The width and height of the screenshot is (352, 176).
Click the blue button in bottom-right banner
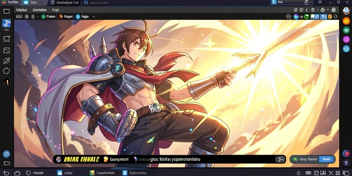pyautogui.click(x=327, y=159)
